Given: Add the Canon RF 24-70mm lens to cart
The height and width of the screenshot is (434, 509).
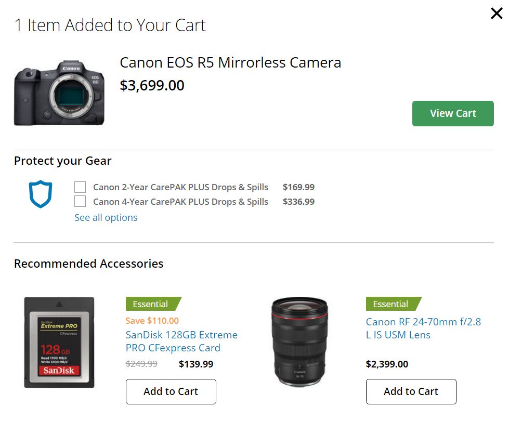Looking at the screenshot, I should [x=411, y=391].
